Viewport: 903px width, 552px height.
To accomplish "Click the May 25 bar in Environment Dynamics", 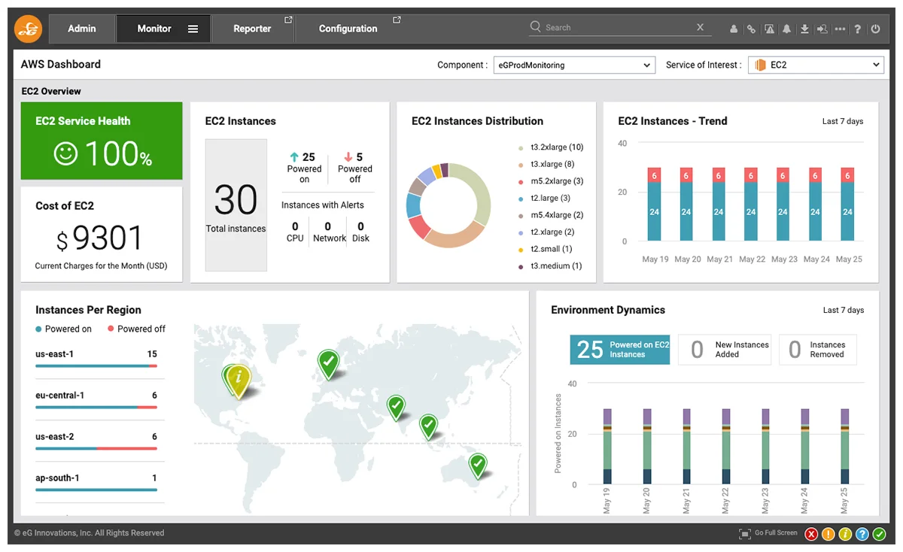I will point(844,447).
